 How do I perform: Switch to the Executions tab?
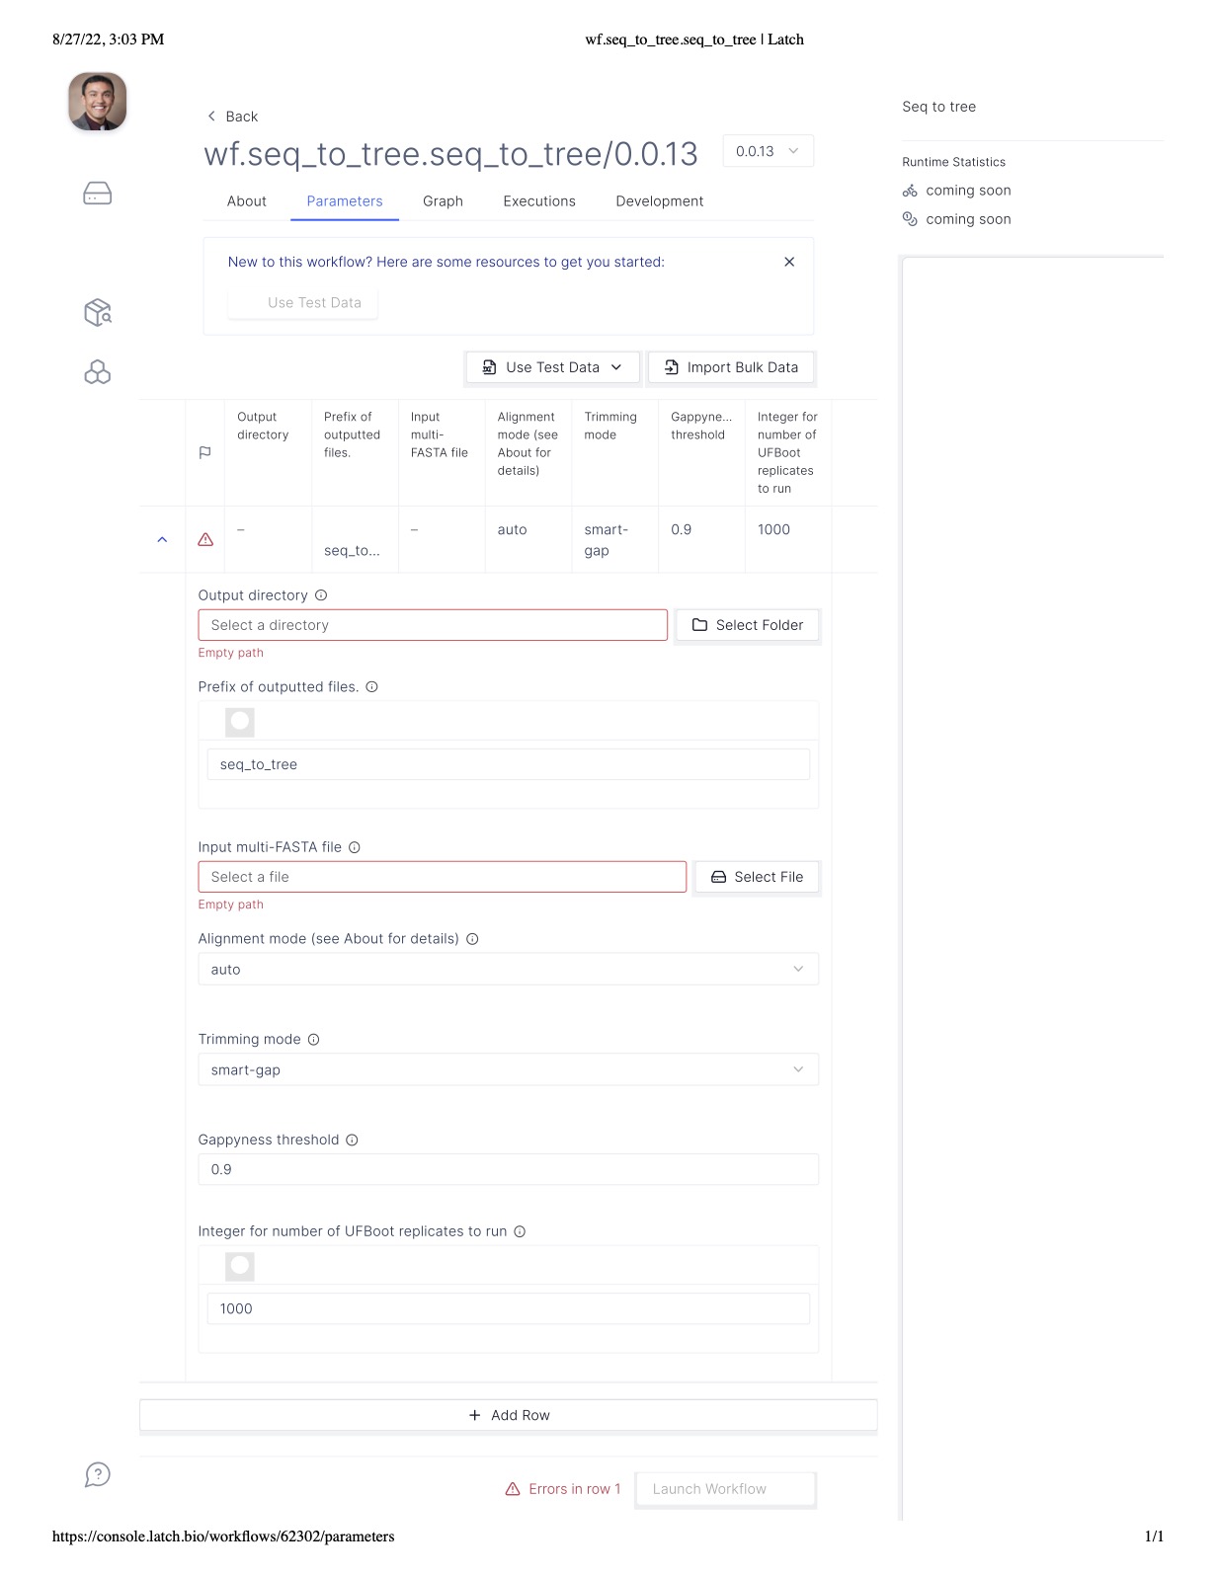(539, 201)
